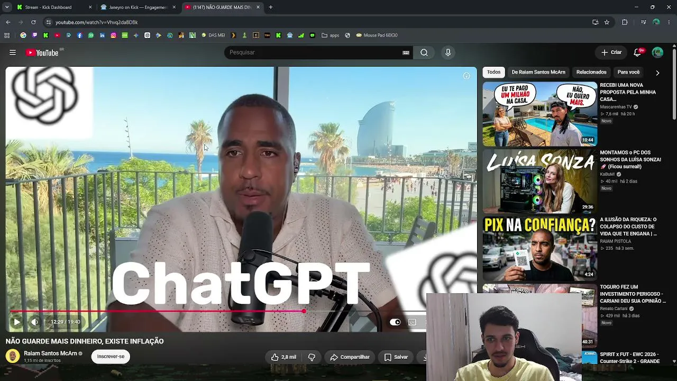This screenshot has width=677, height=381.
Task: Switch to the Janeyro on Kick tab
Action: pos(138,7)
